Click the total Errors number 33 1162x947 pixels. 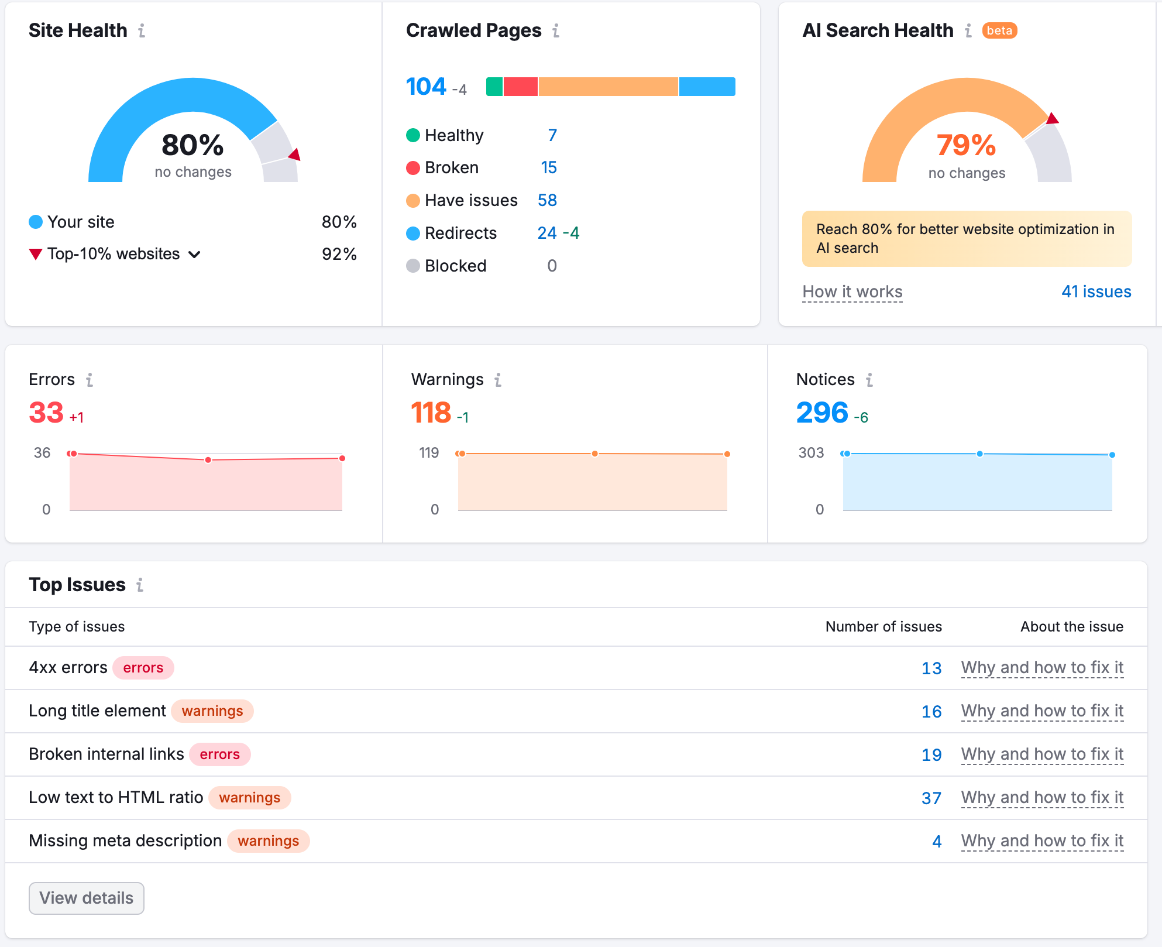tap(46, 413)
